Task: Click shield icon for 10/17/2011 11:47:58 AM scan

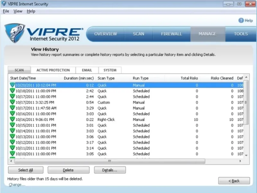Action: click(13, 108)
